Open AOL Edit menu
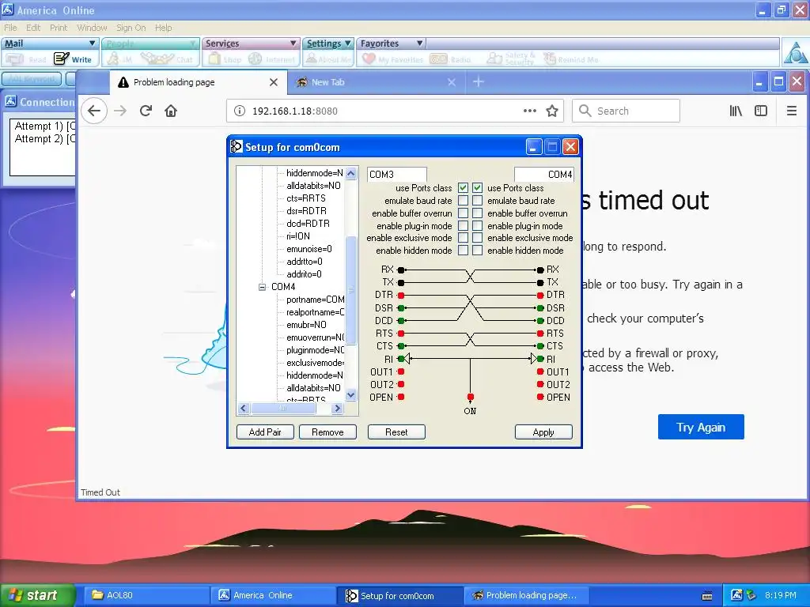Image resolution: width=810 pixels, height=607 pixels. coord(33,28)
